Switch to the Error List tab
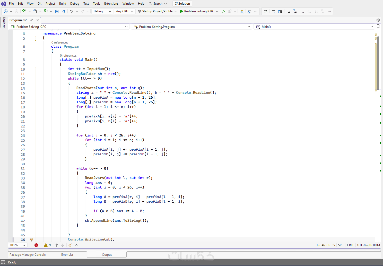The image size is (383, 266). 67,255
